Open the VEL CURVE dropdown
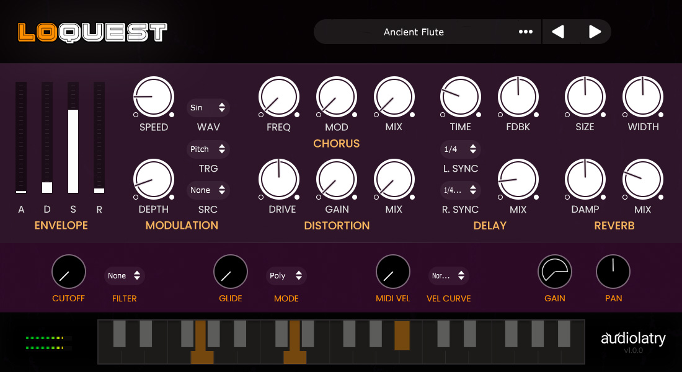682x372 pixels. 448,275
